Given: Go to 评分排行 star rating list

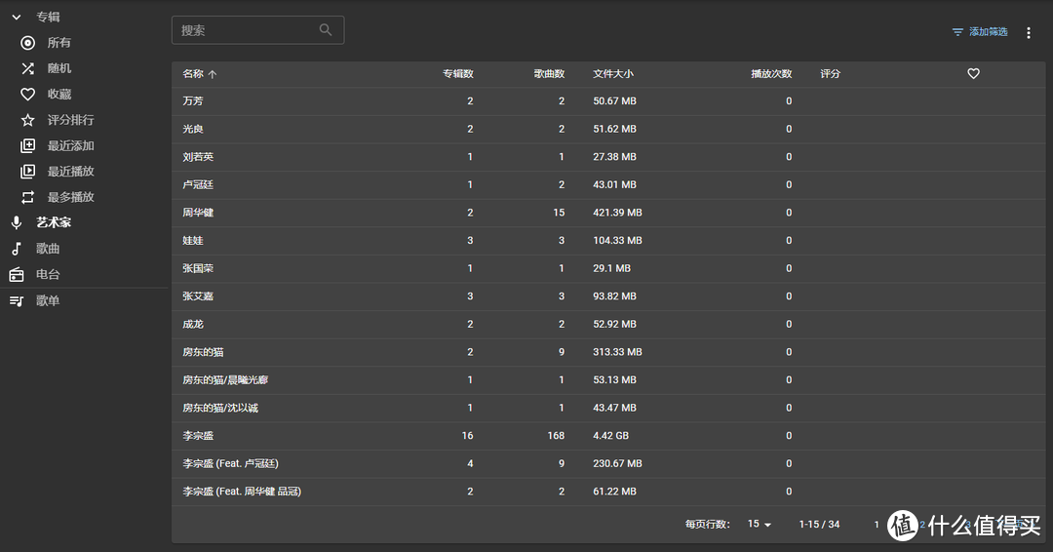Looking at the screenshot, I should pos(70,120).
